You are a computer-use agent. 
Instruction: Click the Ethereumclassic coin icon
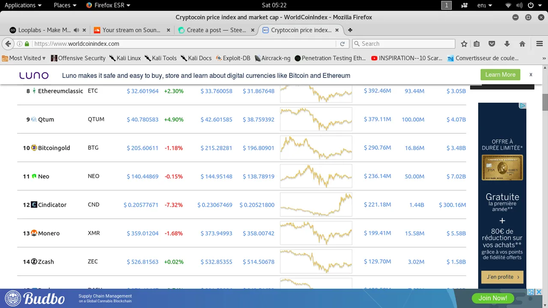pos(34,91)
